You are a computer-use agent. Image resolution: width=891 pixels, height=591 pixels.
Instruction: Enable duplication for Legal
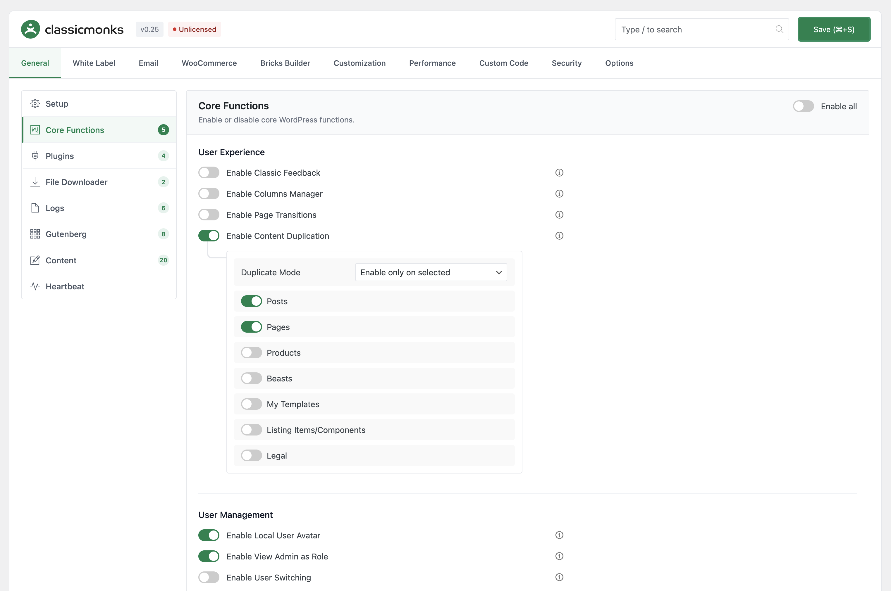pos(252,455)
